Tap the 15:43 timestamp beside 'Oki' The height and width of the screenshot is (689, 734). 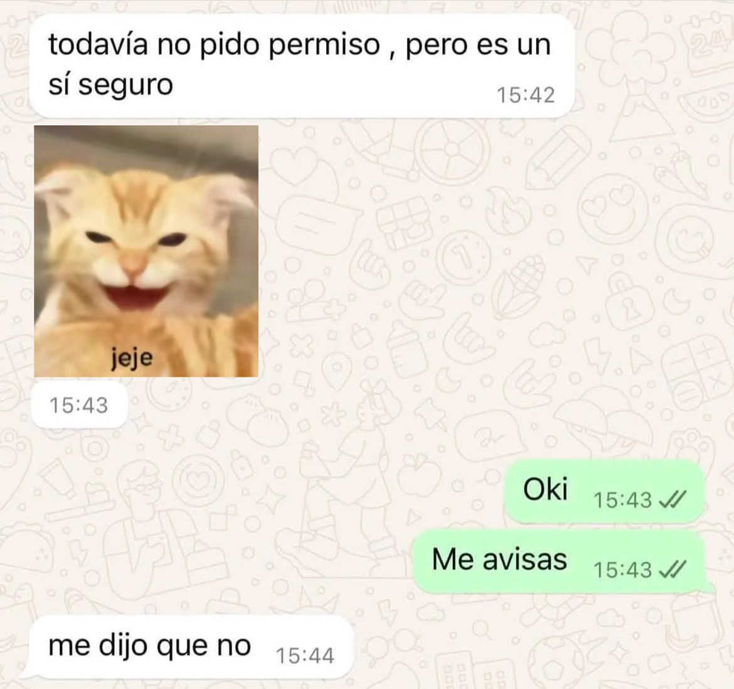pos(622,500)
